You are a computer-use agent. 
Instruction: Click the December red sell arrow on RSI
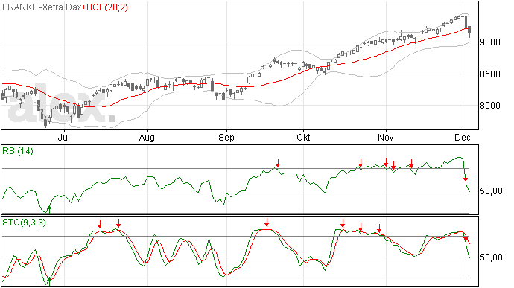(466, 177)
